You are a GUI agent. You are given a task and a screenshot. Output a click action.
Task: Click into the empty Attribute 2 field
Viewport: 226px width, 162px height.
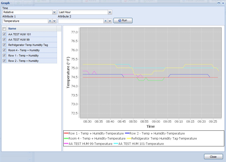(x=81, y=21)
